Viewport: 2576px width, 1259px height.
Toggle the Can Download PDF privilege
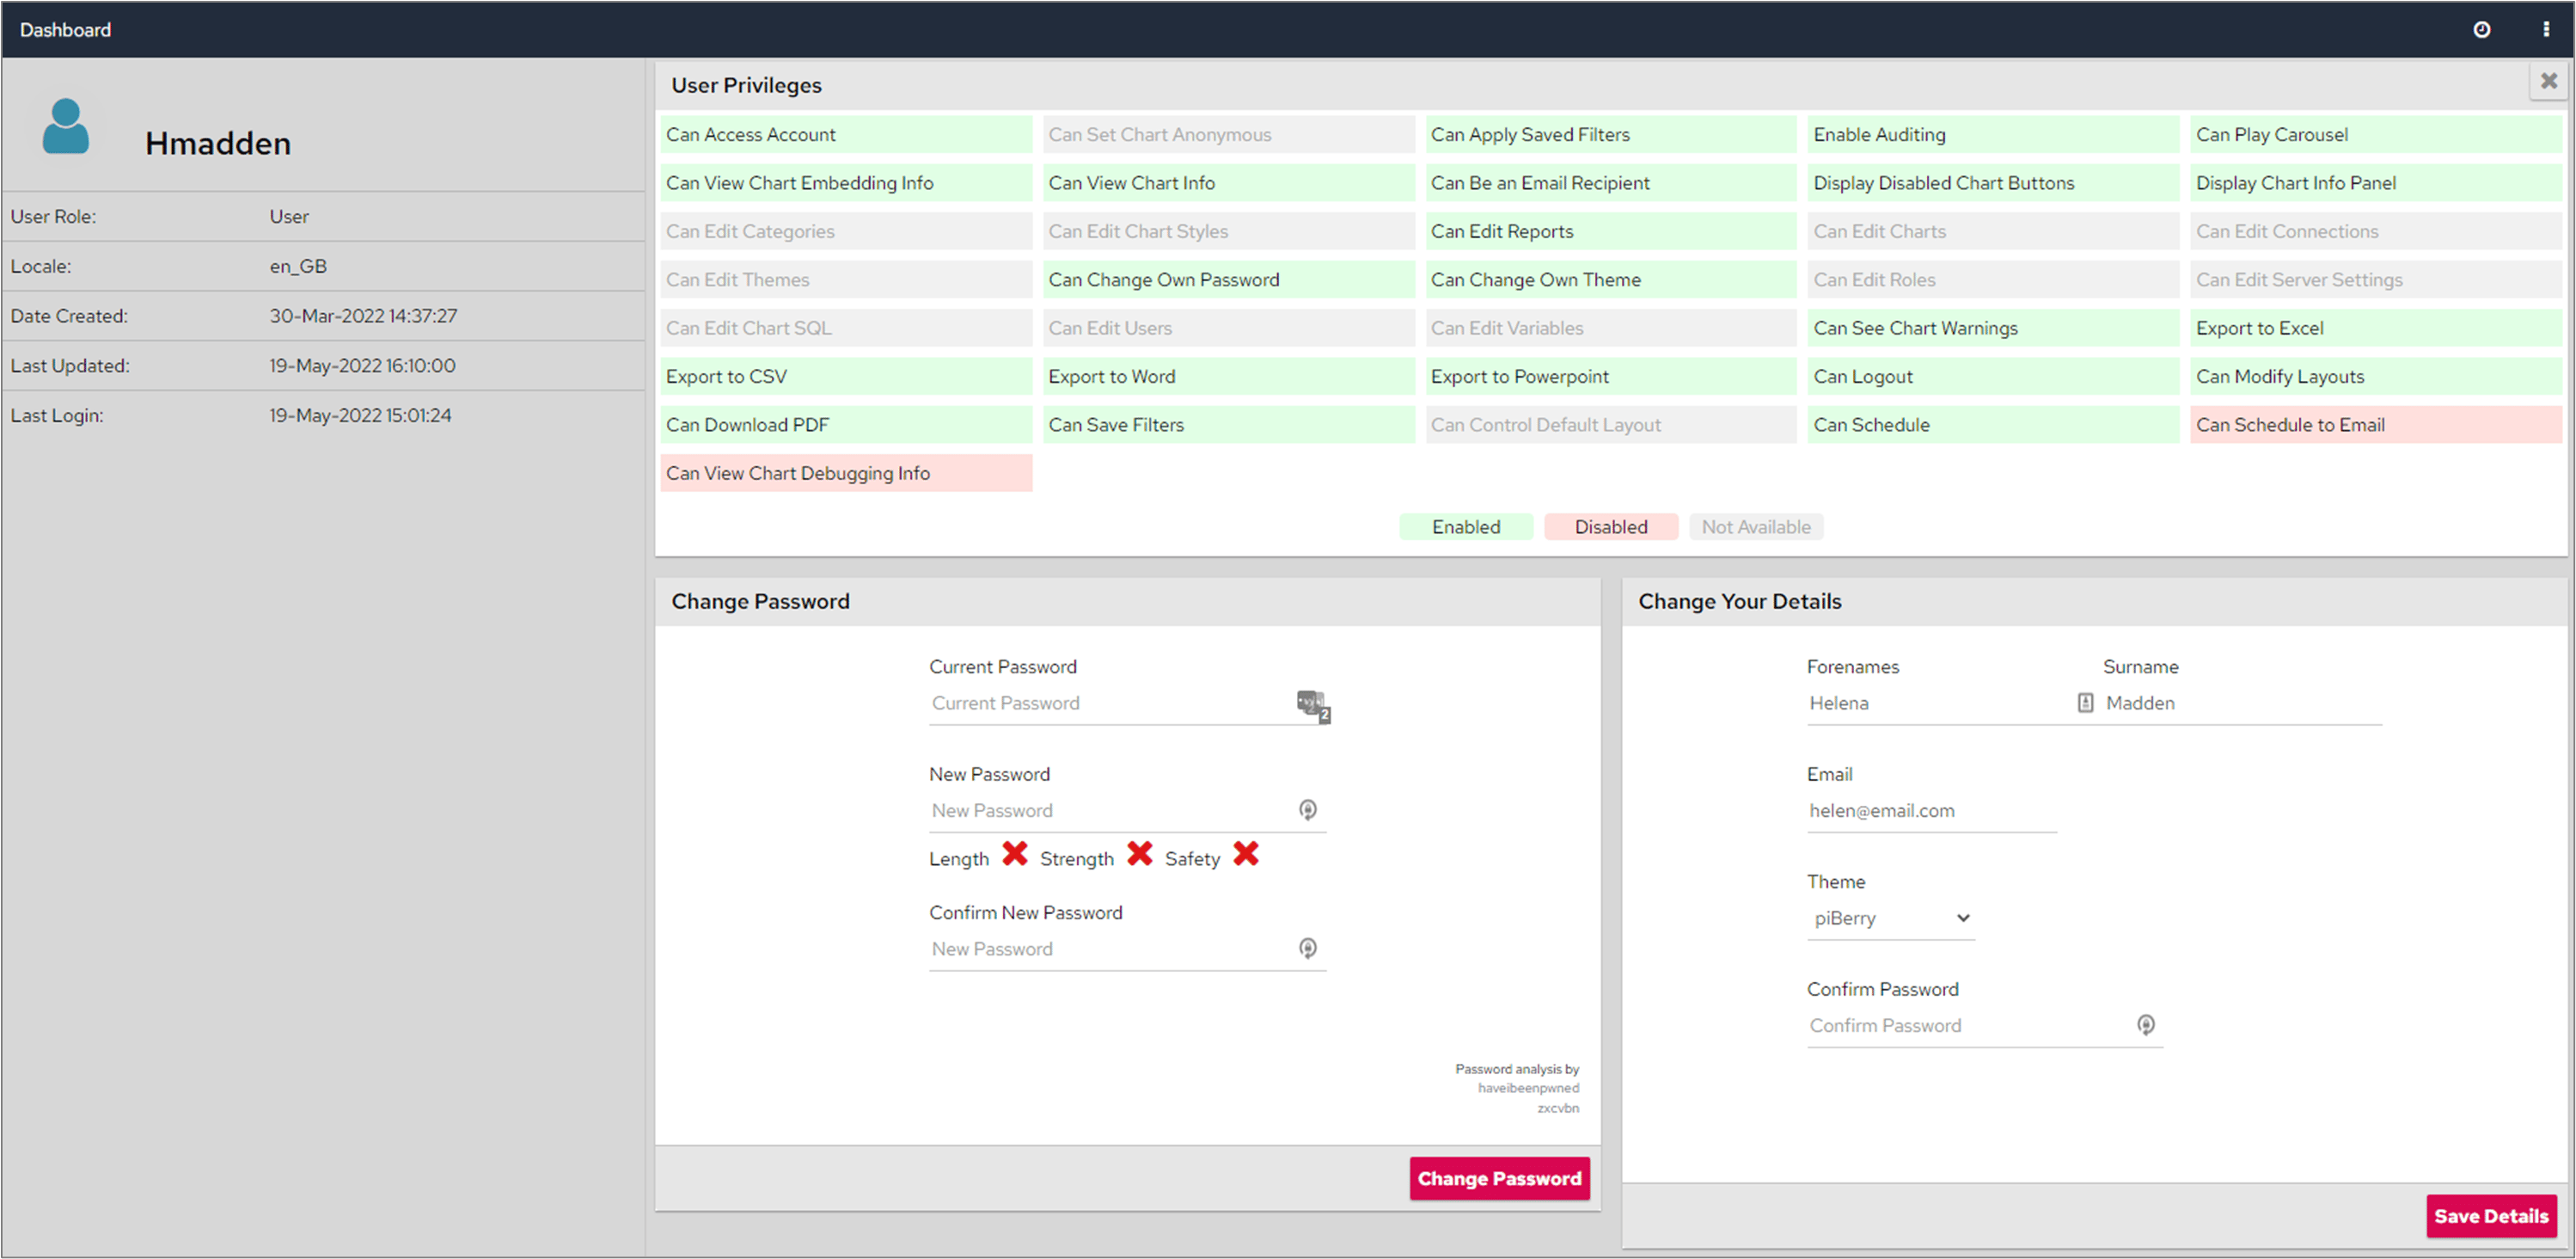coord(846,424)
